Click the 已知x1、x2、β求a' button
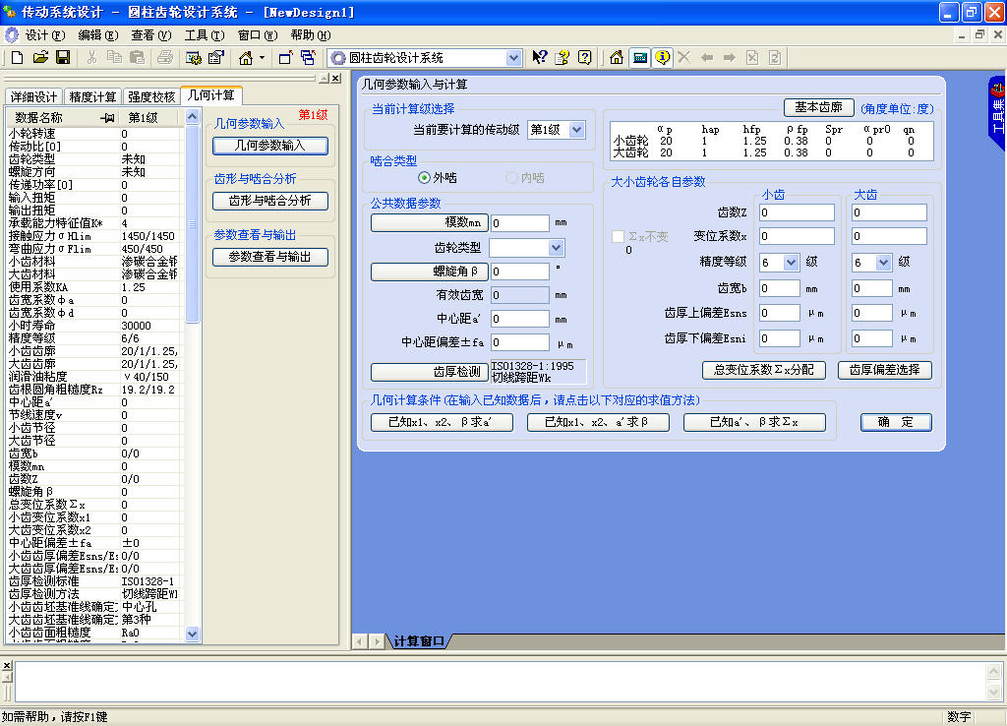 [x=442, y=422]
